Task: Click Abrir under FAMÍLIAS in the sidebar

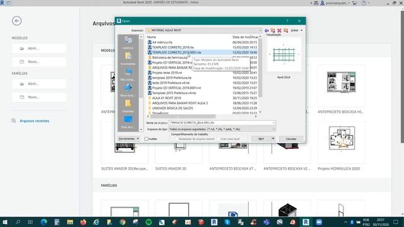Action: tap(39, 84)
